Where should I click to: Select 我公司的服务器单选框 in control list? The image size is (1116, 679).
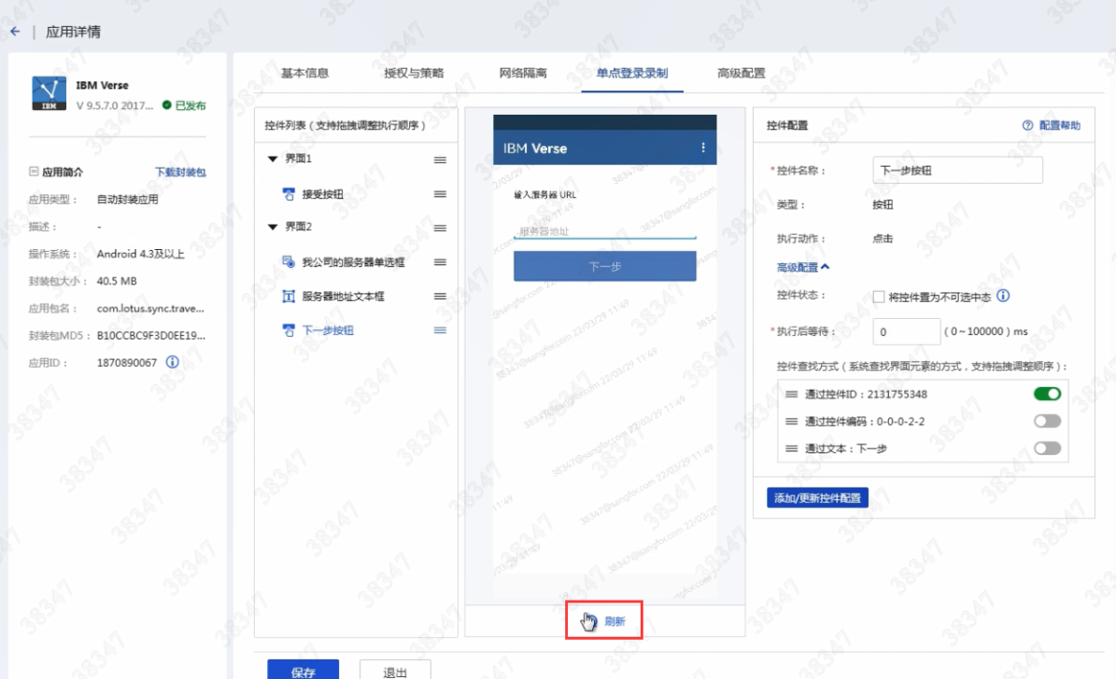tap(353, 263)
